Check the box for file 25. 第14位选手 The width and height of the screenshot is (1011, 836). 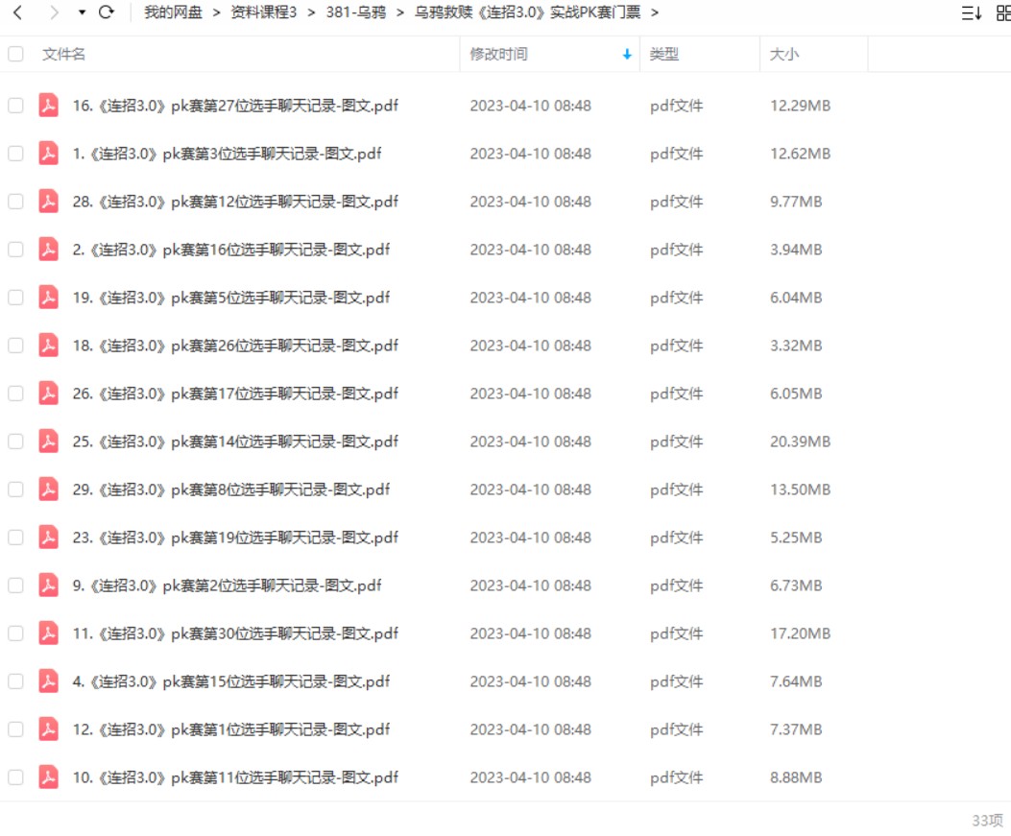[15, 442]
